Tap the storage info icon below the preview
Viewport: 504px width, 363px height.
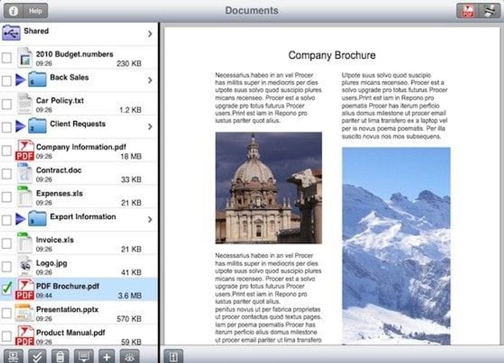[x=173, y=357]
